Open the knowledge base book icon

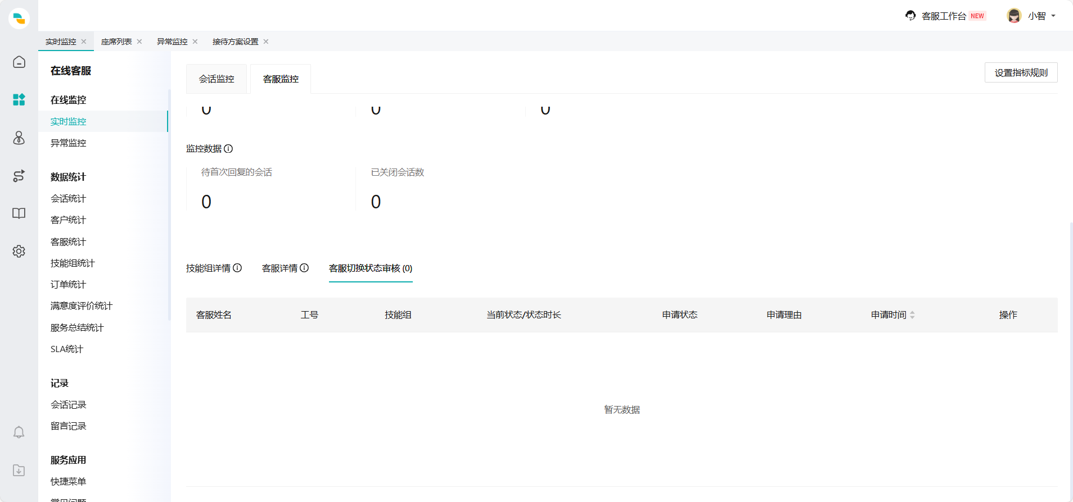pos(19,213)
